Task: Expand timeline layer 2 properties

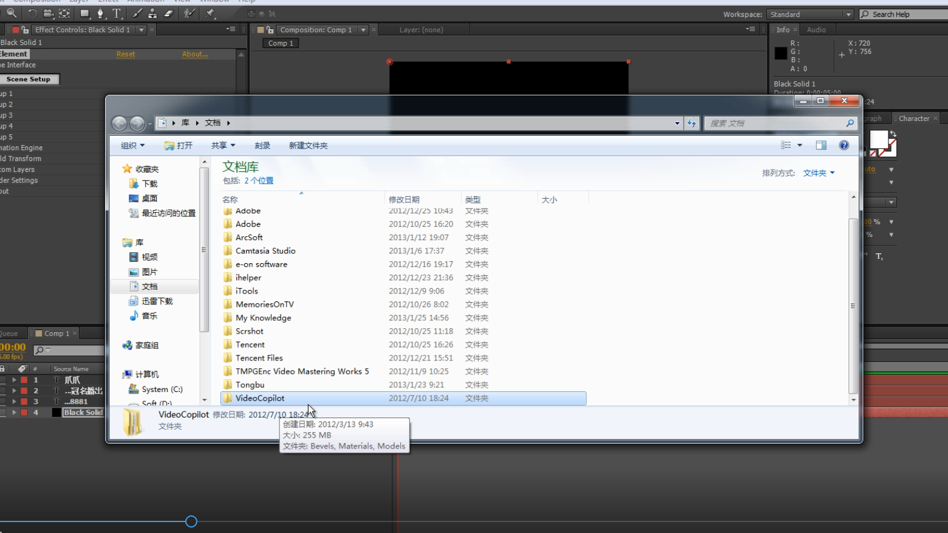Action: (14, 391)
